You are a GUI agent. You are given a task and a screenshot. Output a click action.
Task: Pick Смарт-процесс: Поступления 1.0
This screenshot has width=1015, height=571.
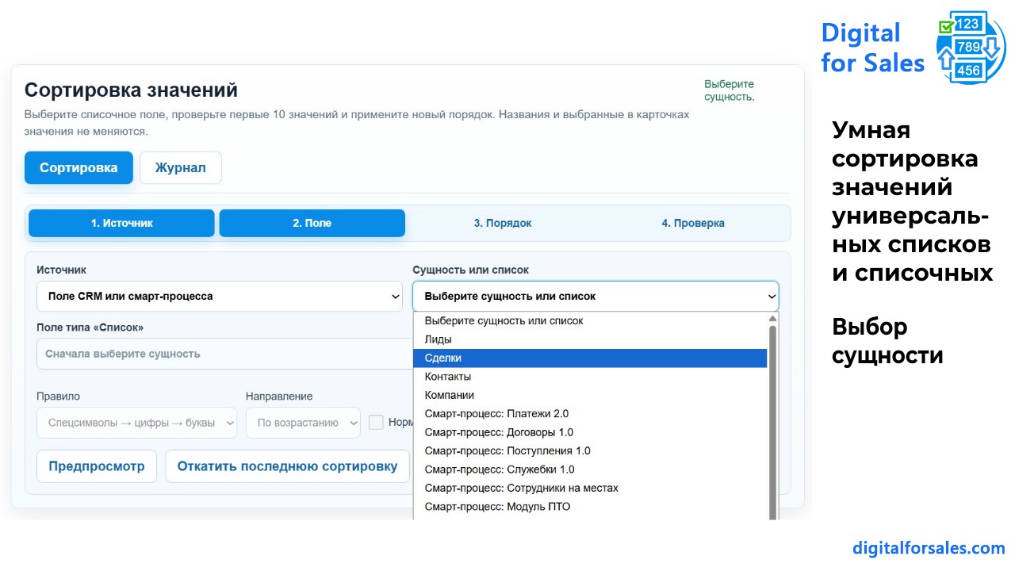coord(590,450)
